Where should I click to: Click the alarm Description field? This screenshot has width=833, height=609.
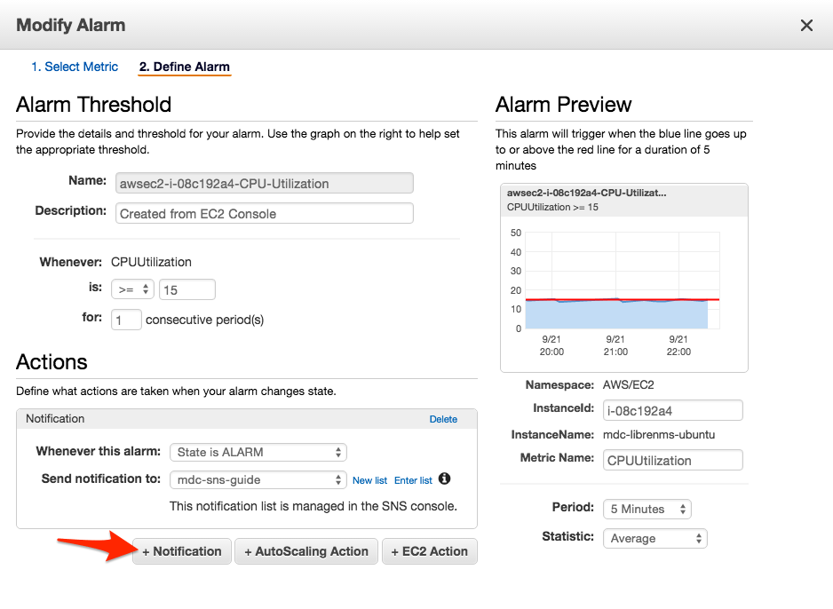coord(264,213)
